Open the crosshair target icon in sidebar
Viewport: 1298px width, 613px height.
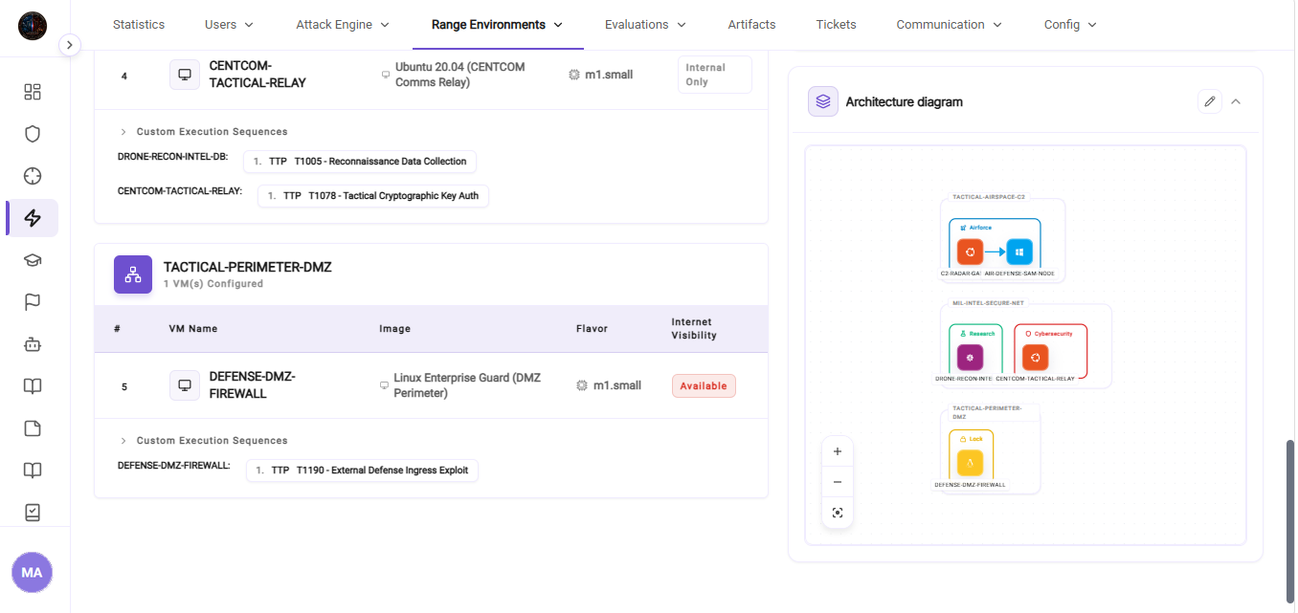tap(33, 176)
